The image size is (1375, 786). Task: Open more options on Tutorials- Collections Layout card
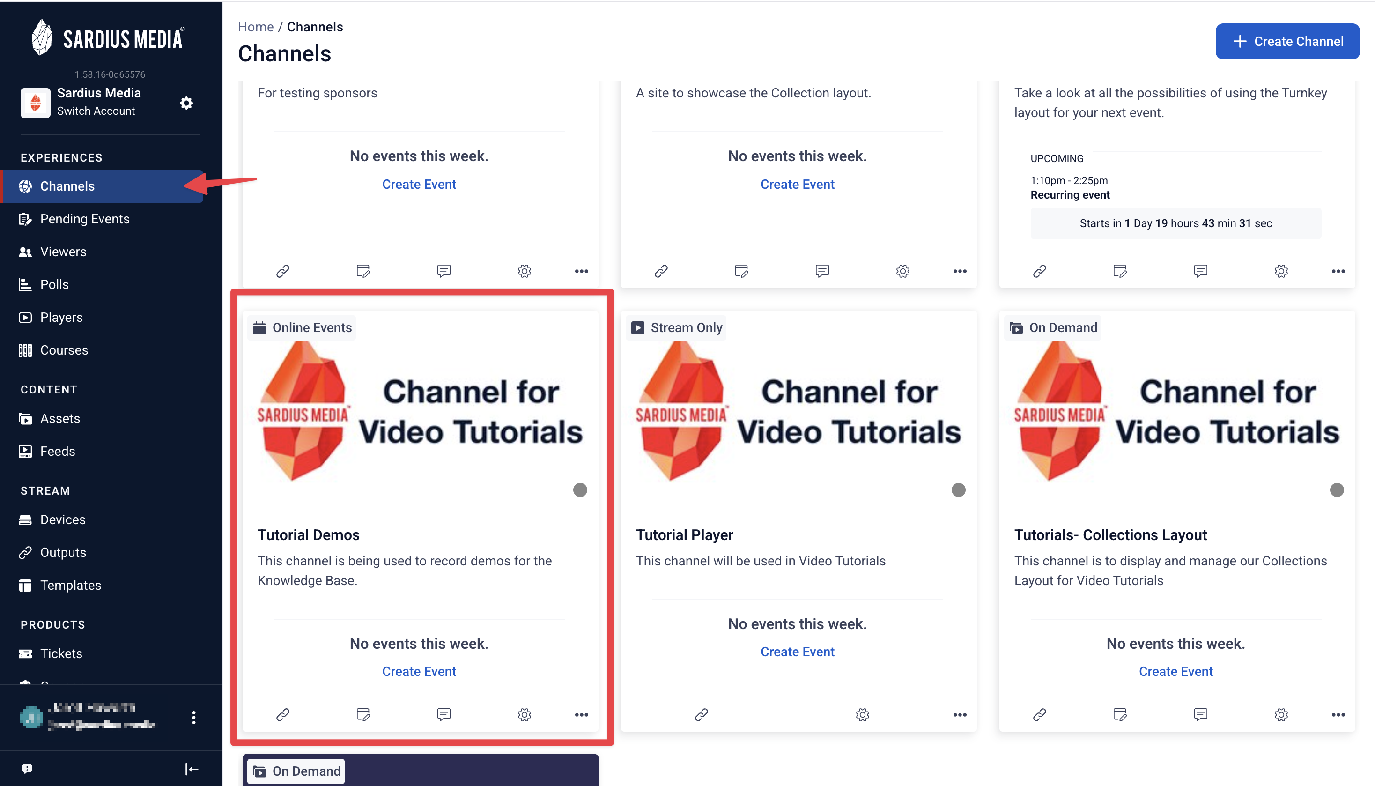1338,715
